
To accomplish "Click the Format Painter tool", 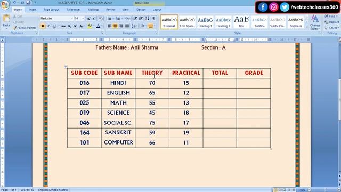I will [25, 28].
